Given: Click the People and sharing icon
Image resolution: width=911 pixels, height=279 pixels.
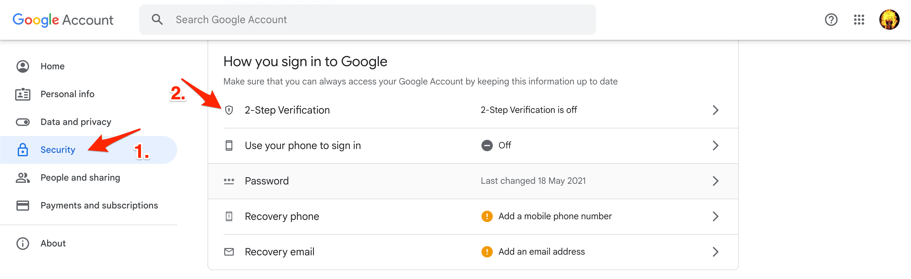Looking at the screenshot, I should click(23, 177).
